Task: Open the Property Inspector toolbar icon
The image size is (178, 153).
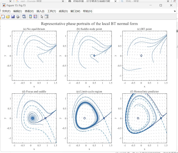Action: [47, 17]
